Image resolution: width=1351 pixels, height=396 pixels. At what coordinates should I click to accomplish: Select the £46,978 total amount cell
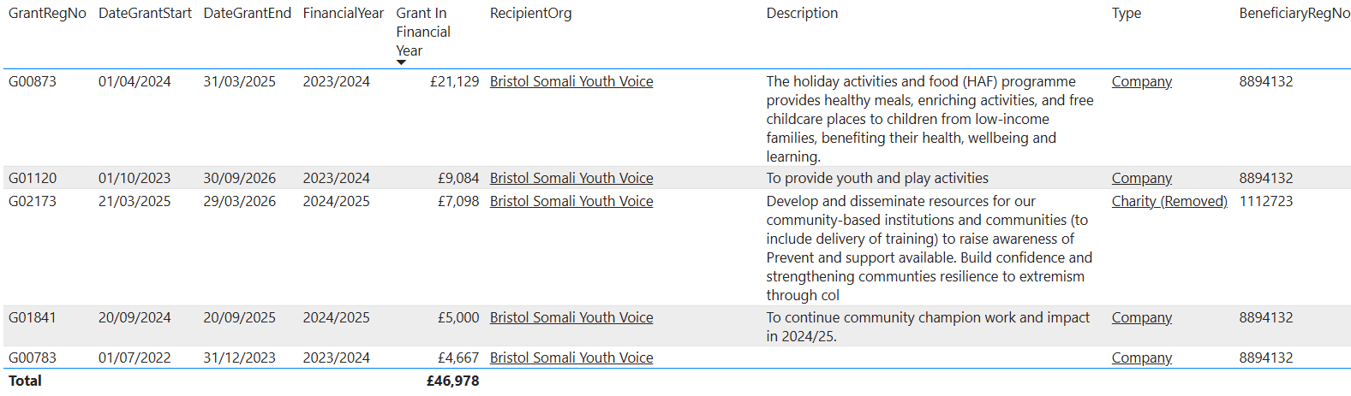(x=452, y=381)
